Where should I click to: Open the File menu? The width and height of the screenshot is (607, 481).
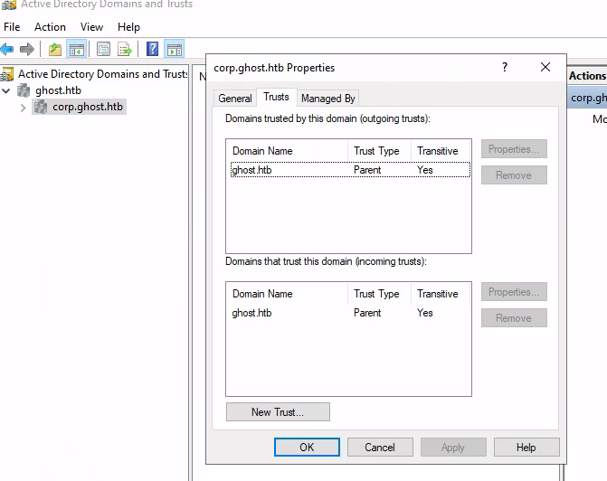(x=12, y=27)
